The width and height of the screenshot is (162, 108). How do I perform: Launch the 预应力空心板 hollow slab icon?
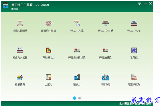pyautogui.click(x=106, y=24)
